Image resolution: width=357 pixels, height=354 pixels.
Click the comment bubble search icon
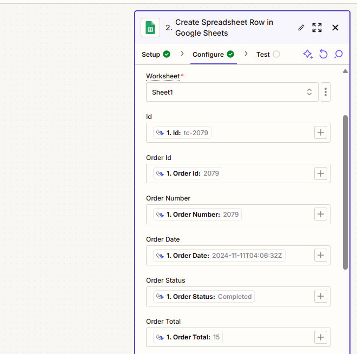[x=339, y=54]
